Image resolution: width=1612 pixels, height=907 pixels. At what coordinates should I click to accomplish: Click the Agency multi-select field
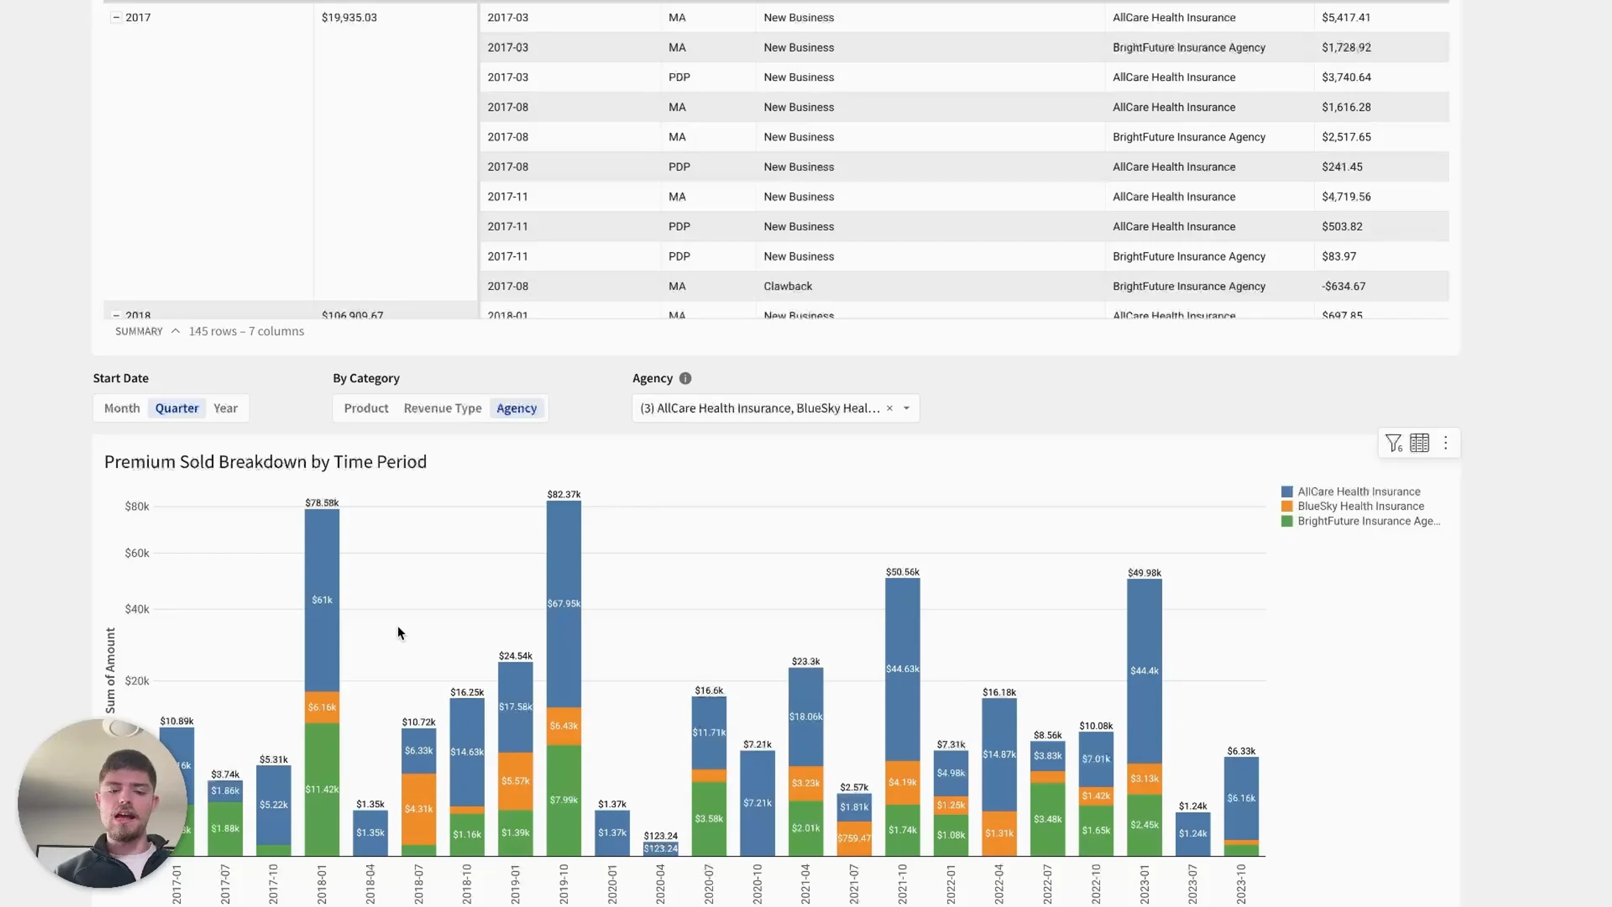coord(776,408)
